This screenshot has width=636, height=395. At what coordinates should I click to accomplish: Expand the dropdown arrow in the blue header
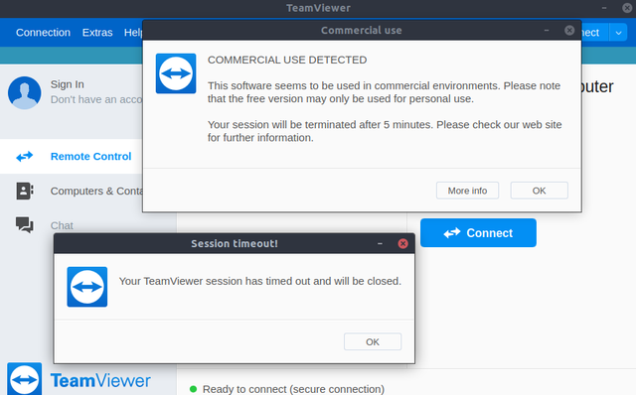(618, 33)
